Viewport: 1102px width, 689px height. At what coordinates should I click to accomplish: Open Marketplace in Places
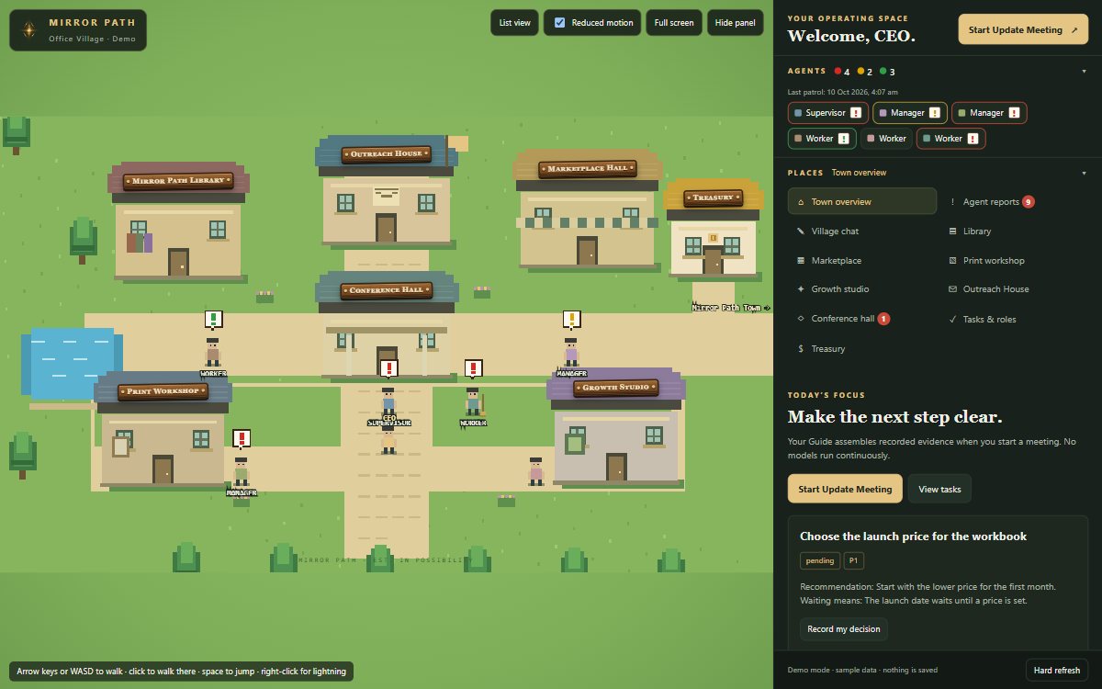(x=862, y=261)
